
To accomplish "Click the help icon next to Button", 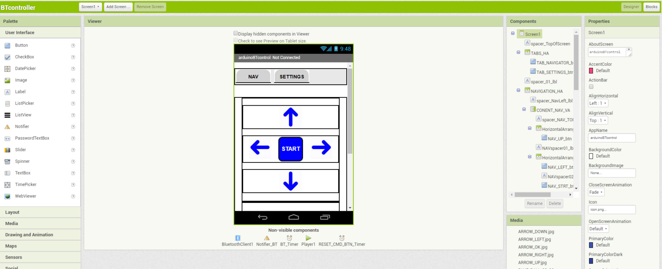I will [73, 45].
